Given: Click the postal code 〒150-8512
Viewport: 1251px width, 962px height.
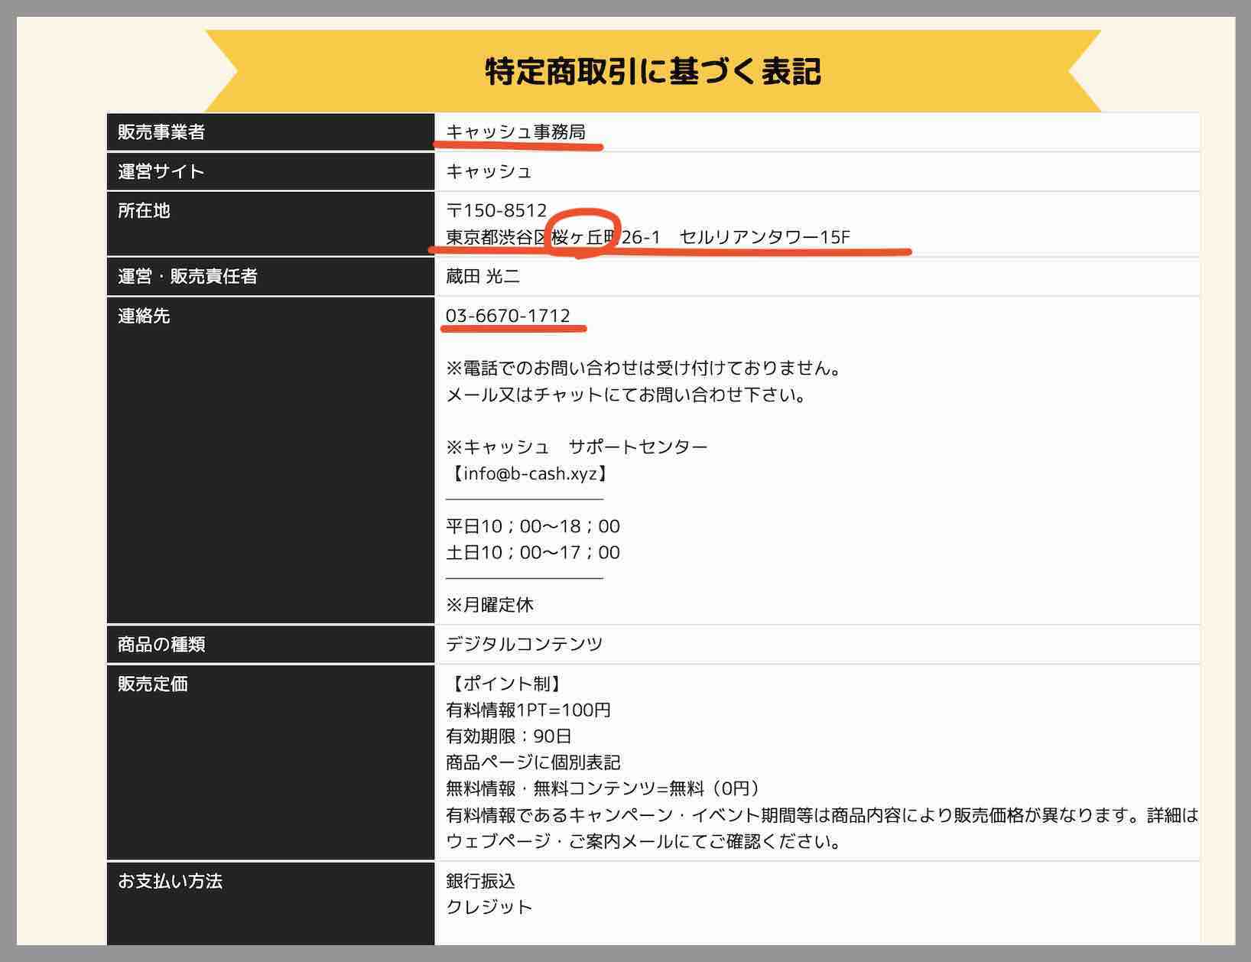Looking at the screenshot, I should click(496, 211).
